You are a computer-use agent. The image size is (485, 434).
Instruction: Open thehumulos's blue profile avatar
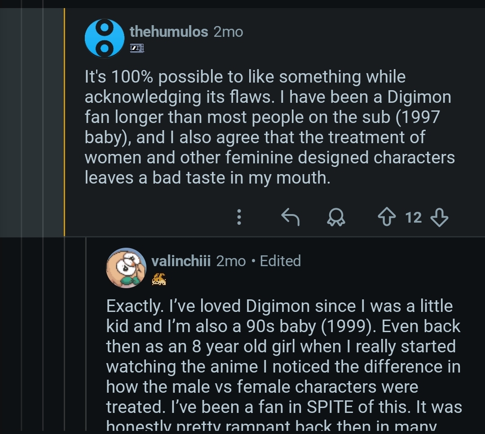[x=104, y=38]
